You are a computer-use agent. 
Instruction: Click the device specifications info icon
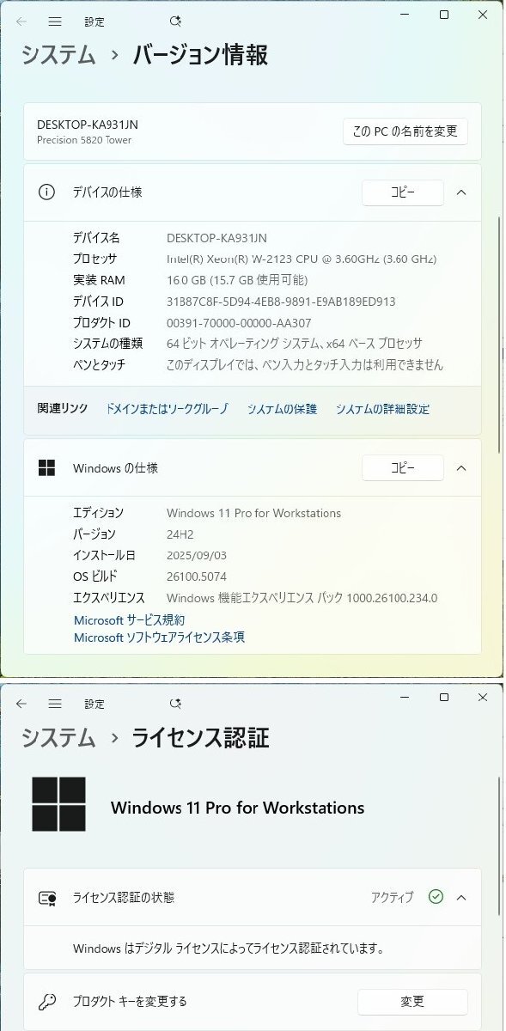(46, 192)
